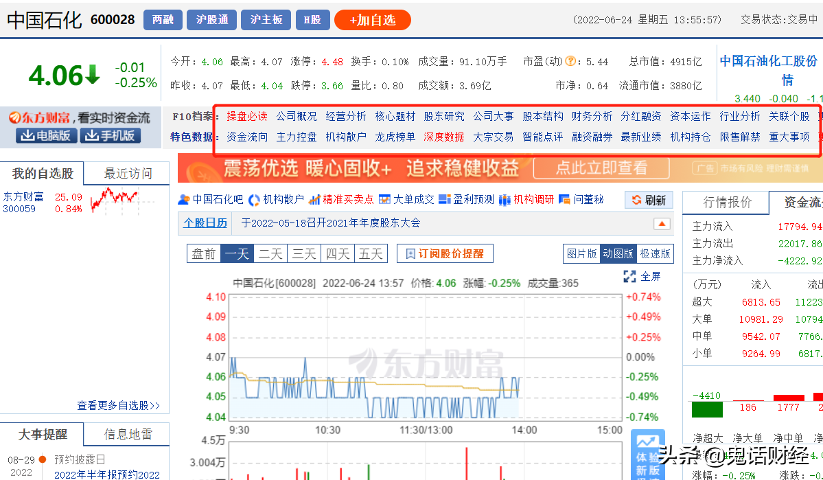Open 融资融券 link
Screen dimensions: 823x480
point(592,137)
